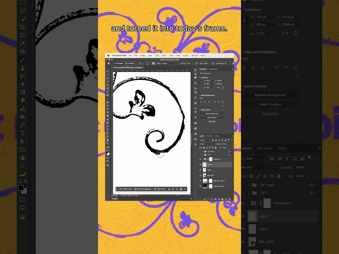
Task: Click the Apple logo in the menu bar
Action: 108,56
